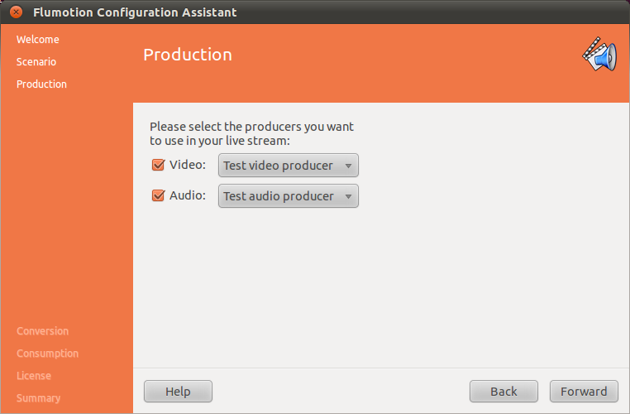Select the License step in sidebar
Viewport: 630px width, 414px height.
(34, 376)
